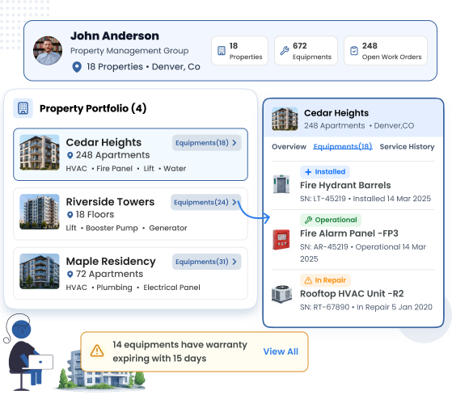Click the Maple Residency name

point(111,262)
